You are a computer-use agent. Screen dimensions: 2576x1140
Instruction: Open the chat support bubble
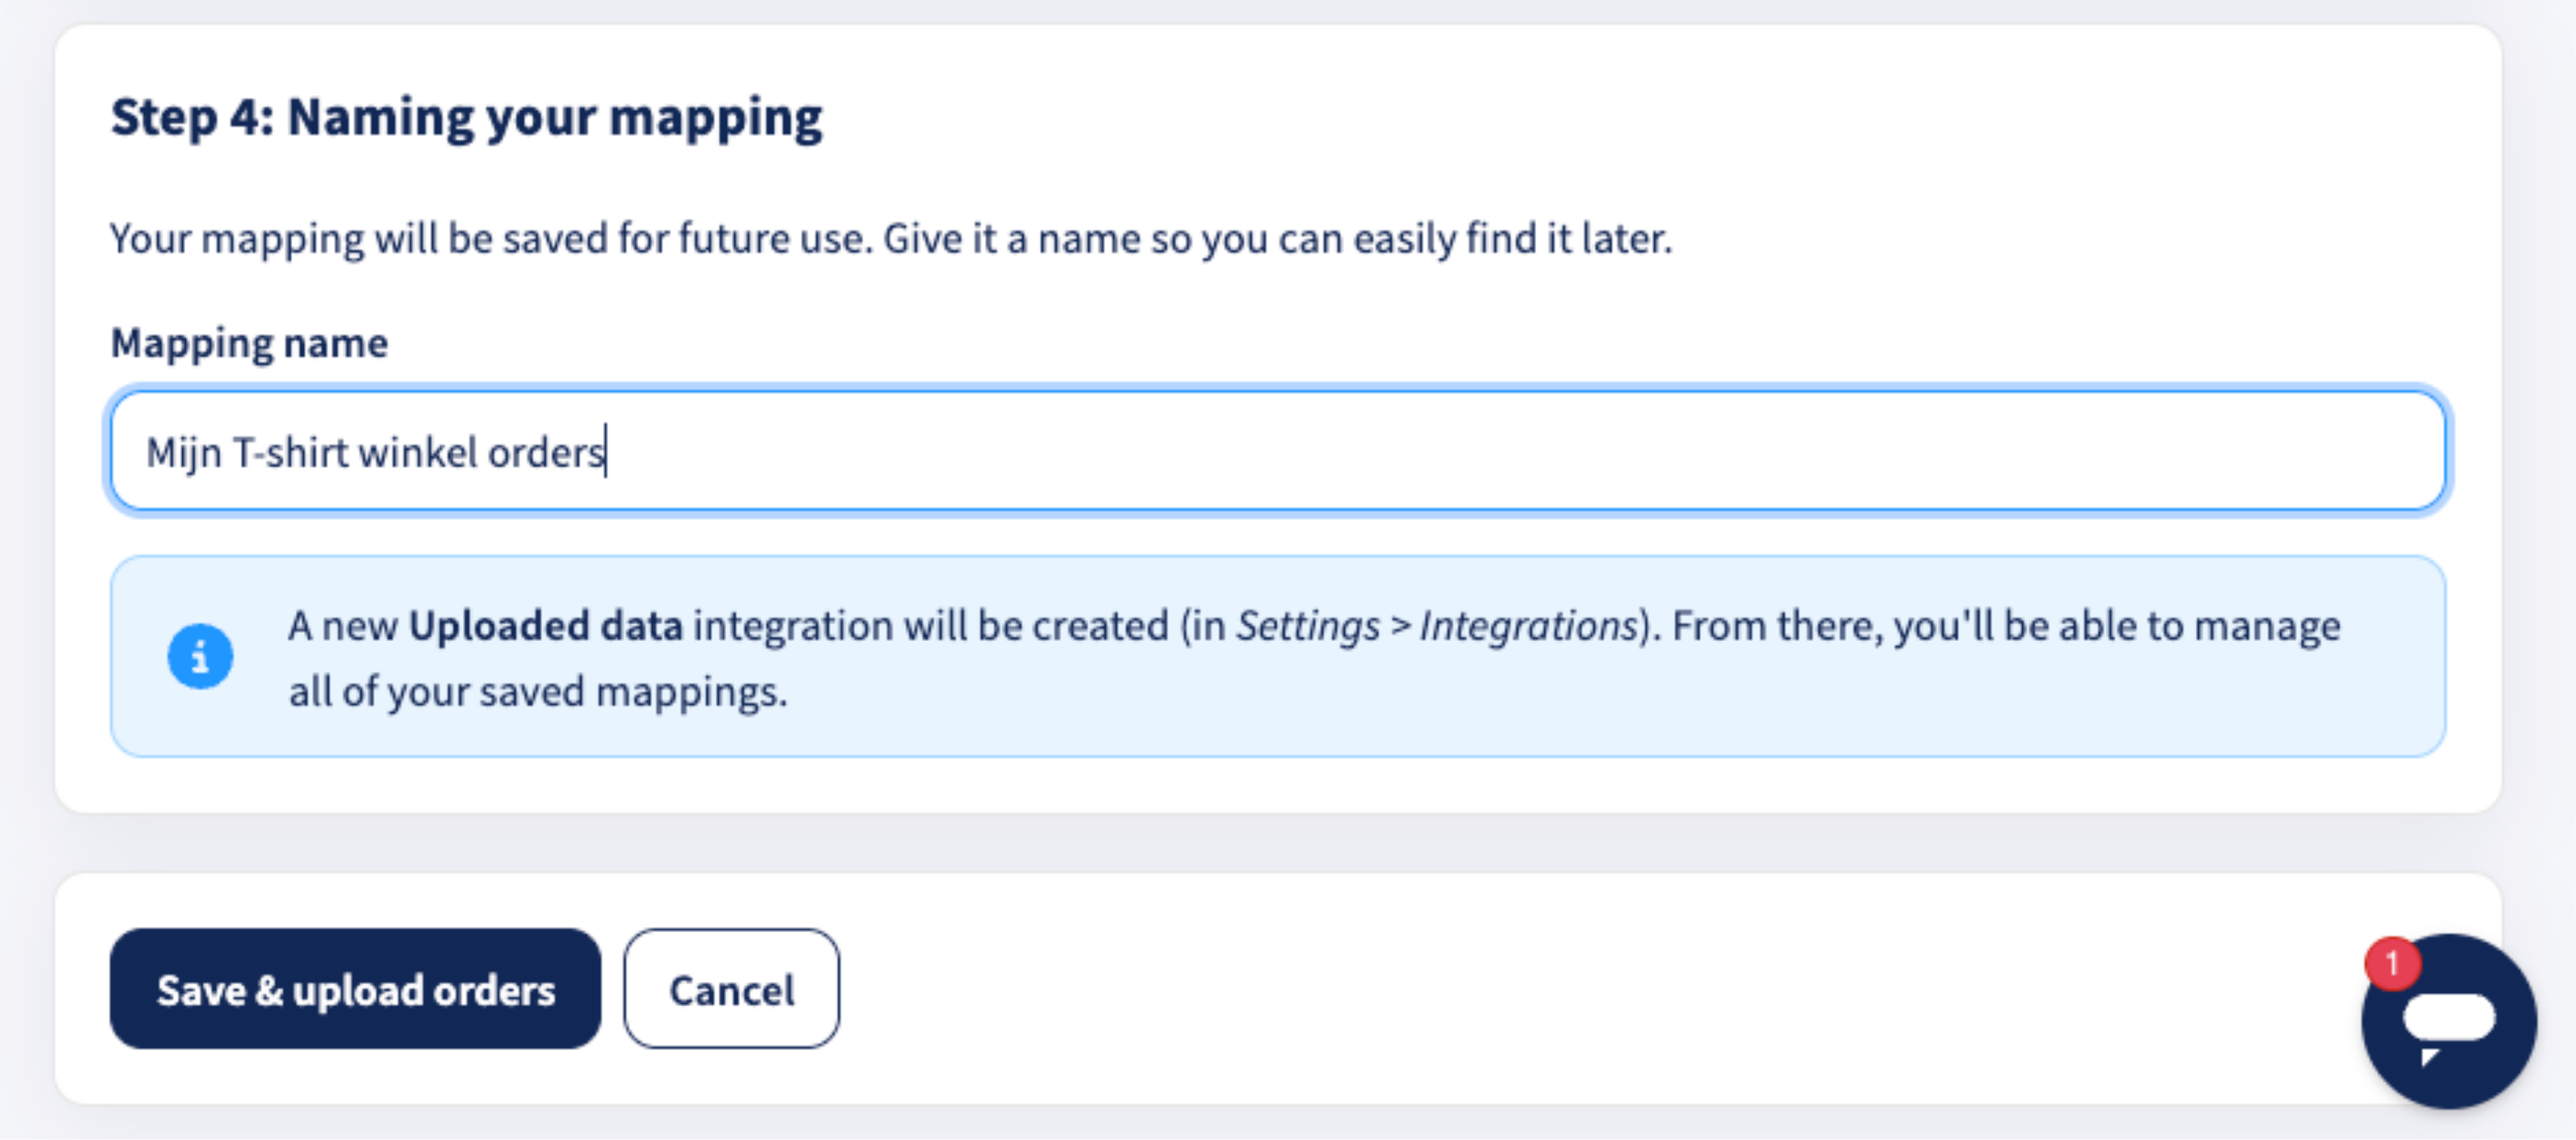[2449, 1021]
